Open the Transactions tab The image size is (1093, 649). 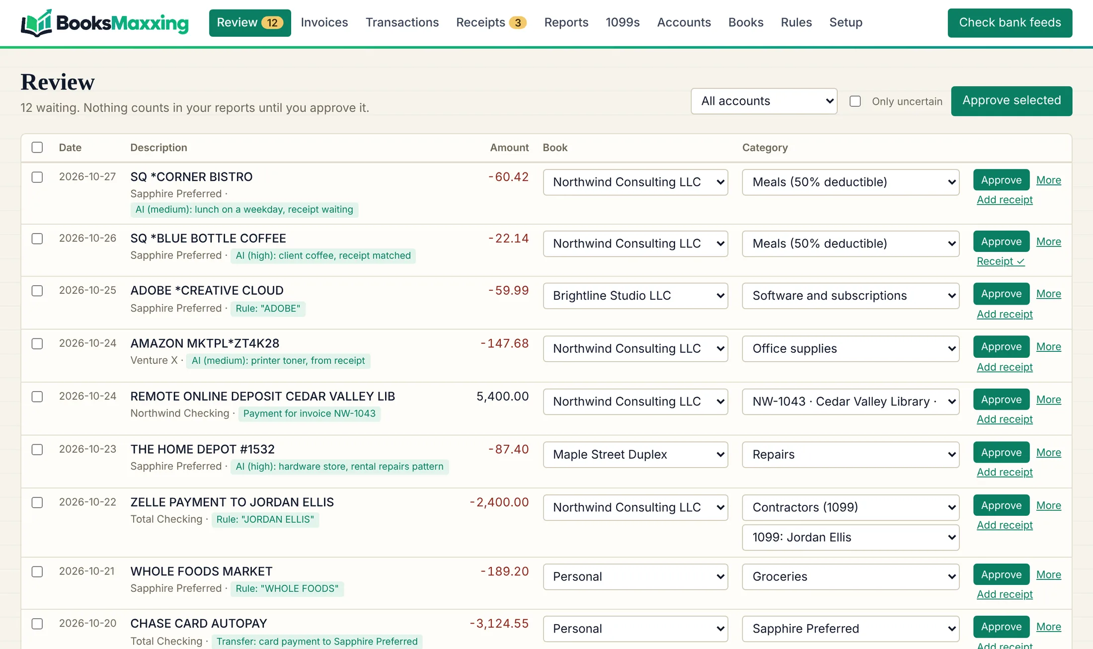[402, 23]
